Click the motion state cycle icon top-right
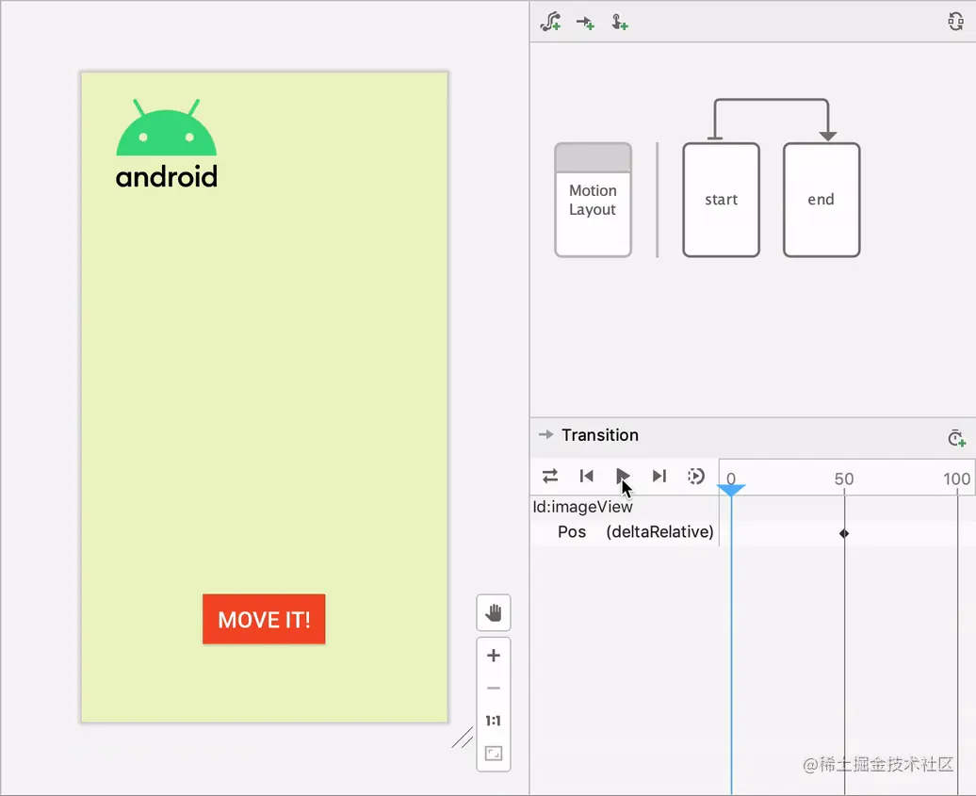976x796 pixels. [x=954, y=21]
